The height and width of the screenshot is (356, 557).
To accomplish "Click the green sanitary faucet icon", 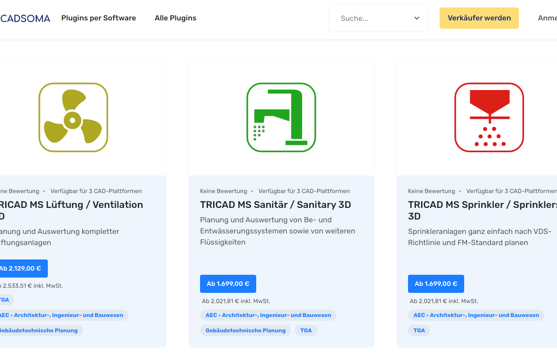I will (281, 117).
